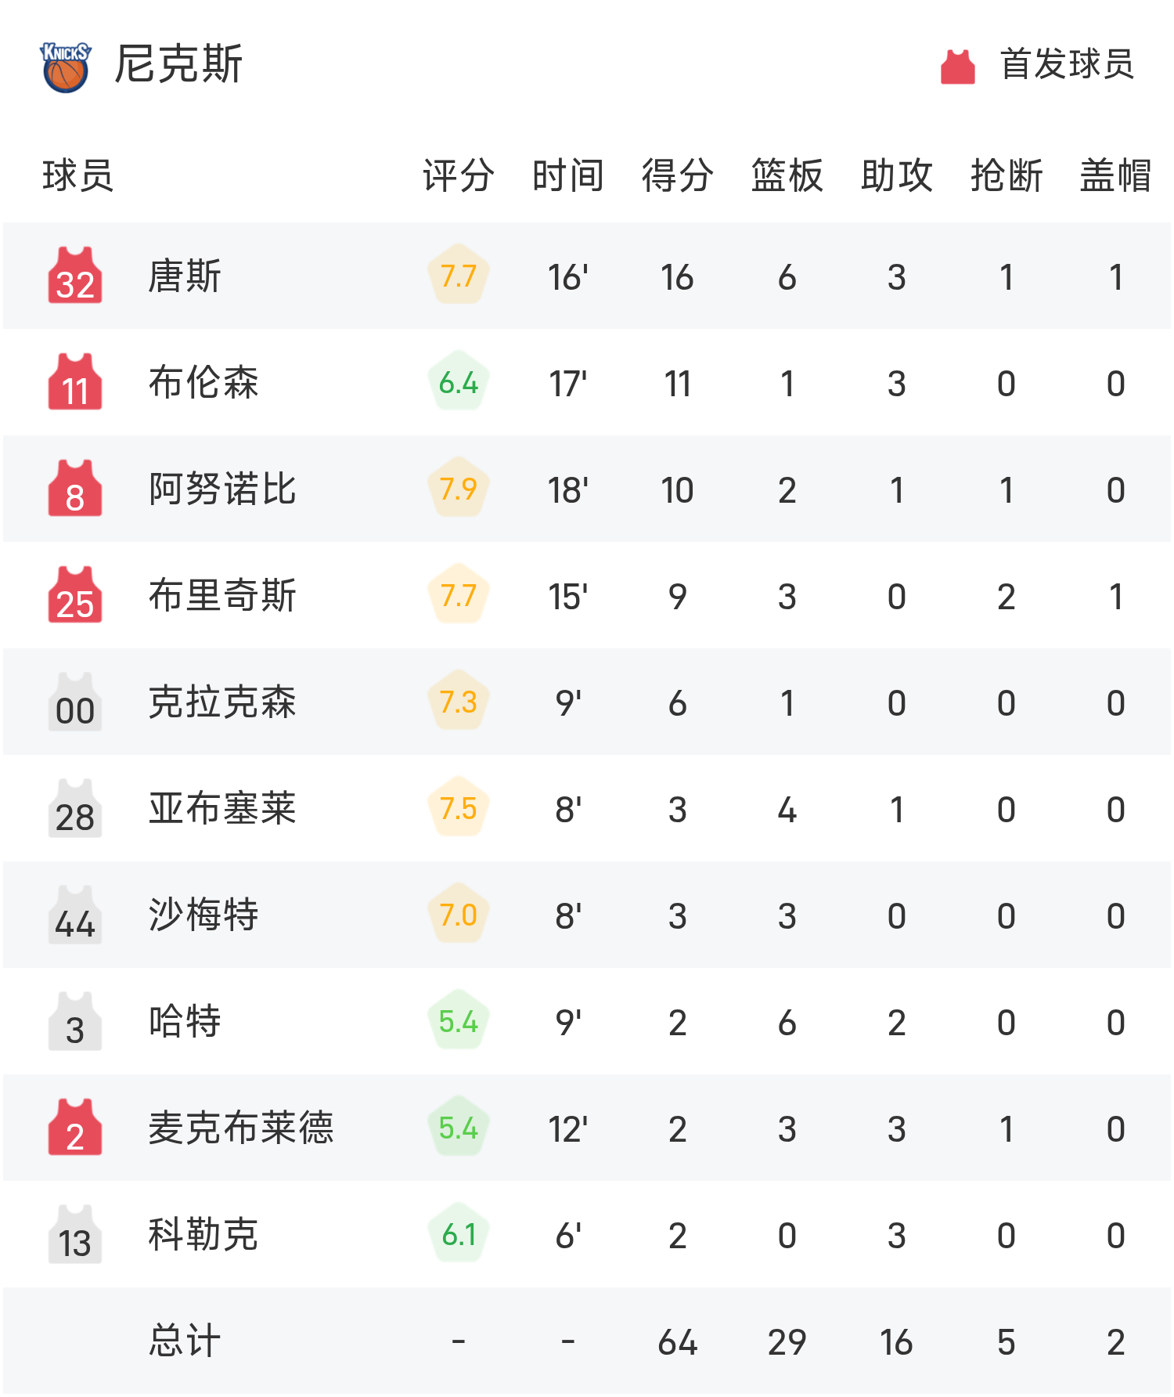Sort by the 得分 column header
The image size is (1174, 1397).
pyautogui.click(x=678, y=175)
